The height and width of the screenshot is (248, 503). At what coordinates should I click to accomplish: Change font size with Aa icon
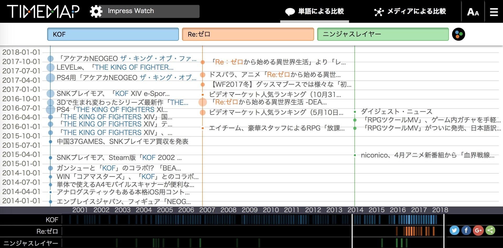[473, 12]
